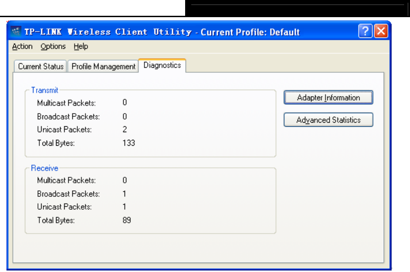Click Receive Unicast Packets label
The width and height of the screenshot is (410, 272).
tap(64, 207)
